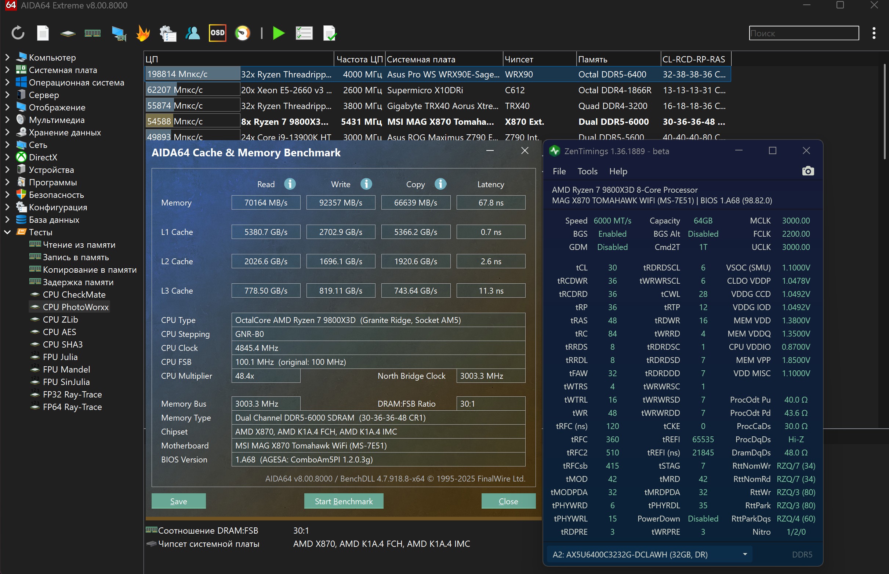Open the Help menu in ZenTimings
The height and width of the screenshot is (574, 889).
click(618, 171)
